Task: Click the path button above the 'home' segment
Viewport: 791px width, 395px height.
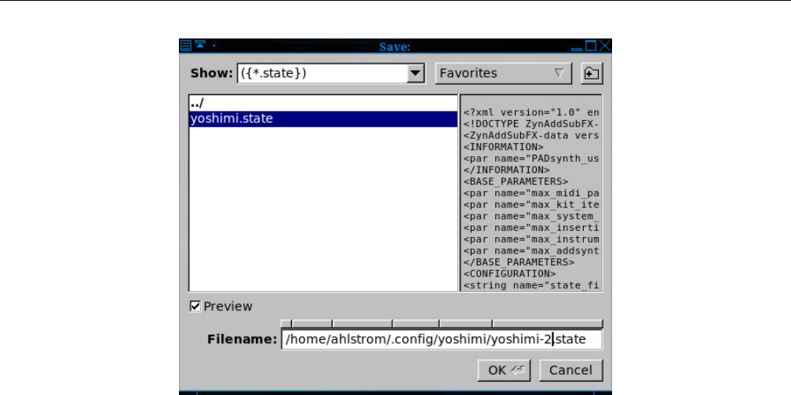Action: 312,324
